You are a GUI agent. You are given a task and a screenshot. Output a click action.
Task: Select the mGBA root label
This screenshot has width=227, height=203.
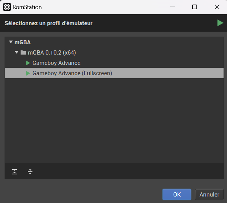[23, 42]
